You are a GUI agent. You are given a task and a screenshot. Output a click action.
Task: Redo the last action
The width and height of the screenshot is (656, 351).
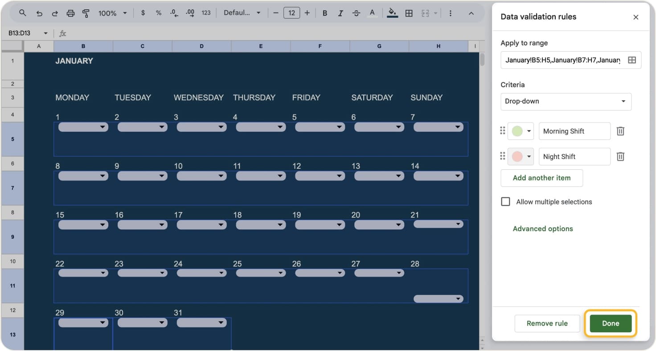pos(55,13)
